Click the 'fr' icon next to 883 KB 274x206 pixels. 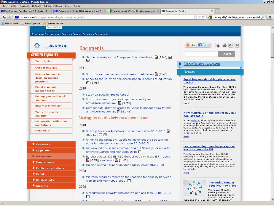tap(105, 135)
